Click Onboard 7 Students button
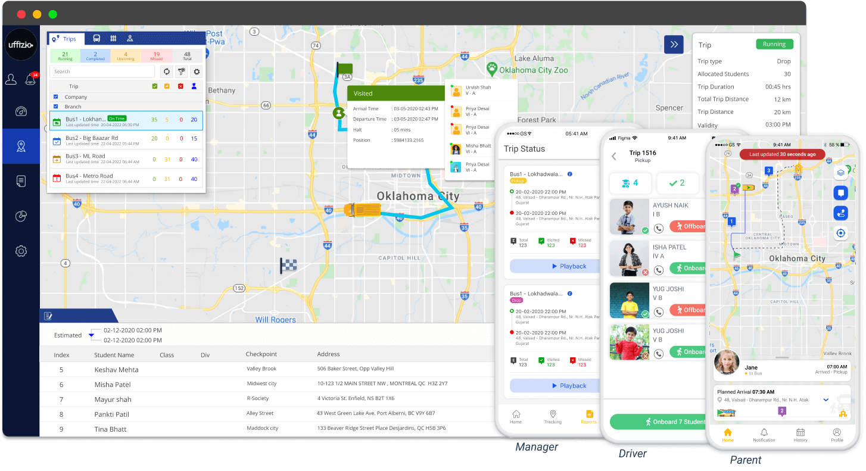Screen dimensions: 866x471 [658, 422]
